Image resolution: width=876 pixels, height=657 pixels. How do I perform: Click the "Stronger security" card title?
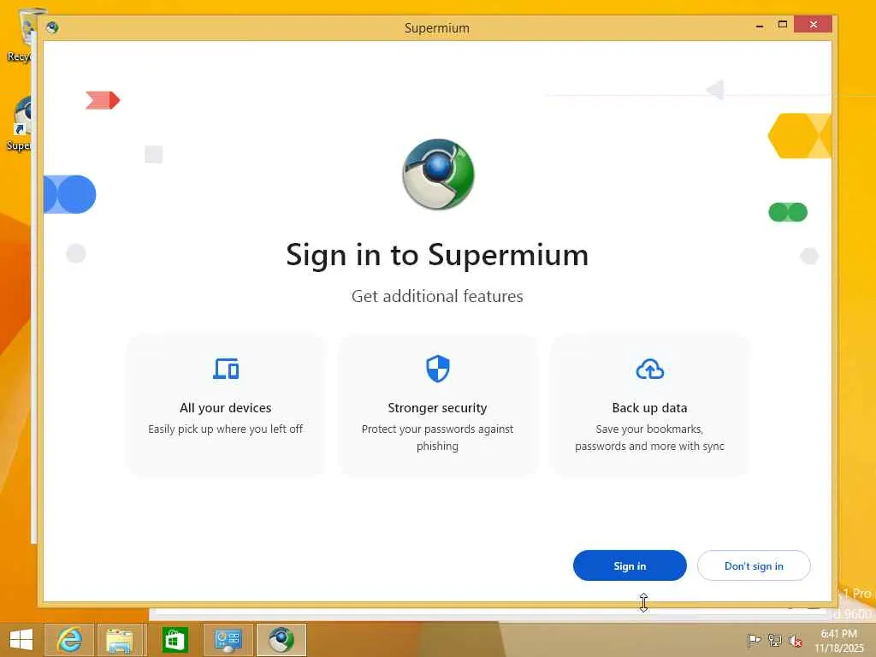point(437,408)
